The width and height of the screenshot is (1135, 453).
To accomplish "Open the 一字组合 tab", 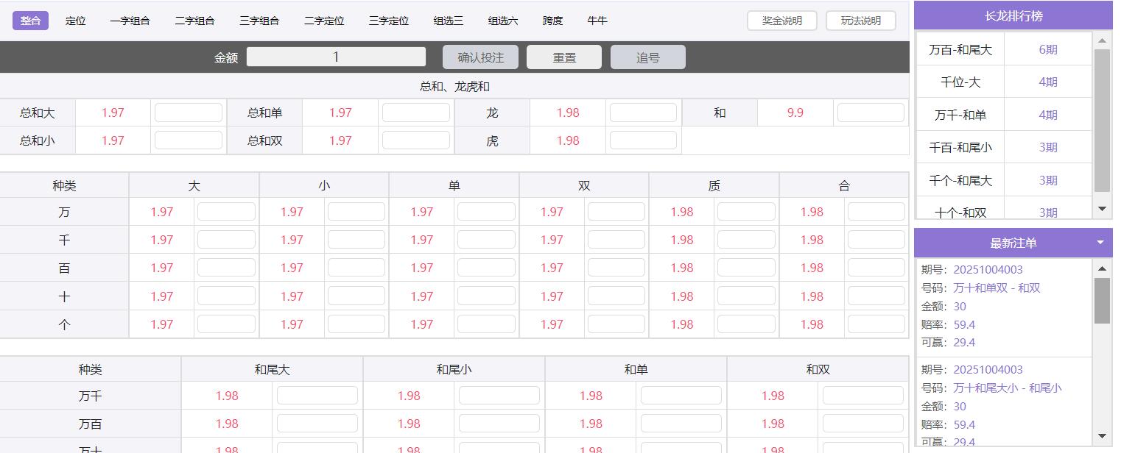I will [x=130, y=21].
